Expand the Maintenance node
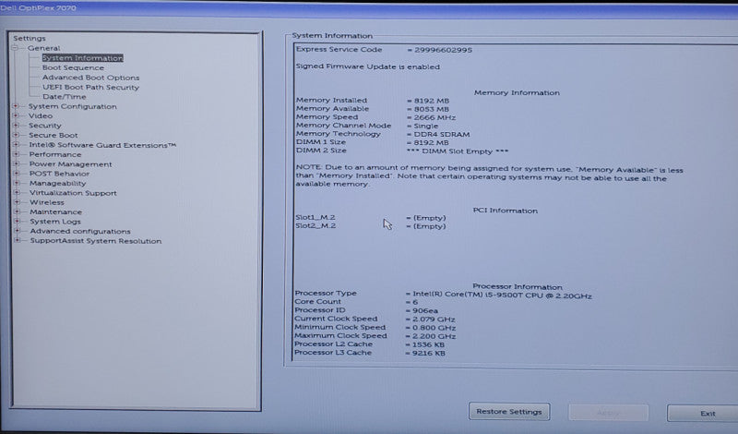The image size is (738, 434). (x=17, y=211)
